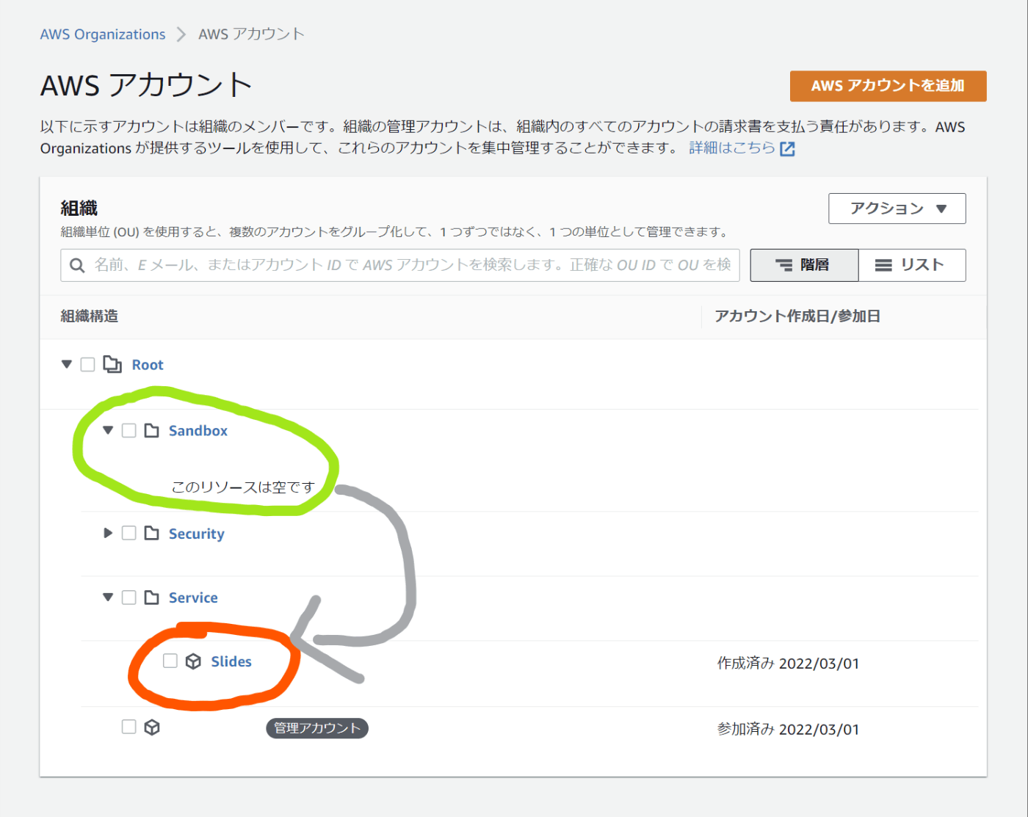Open the Security OU link

click(196, 534)
